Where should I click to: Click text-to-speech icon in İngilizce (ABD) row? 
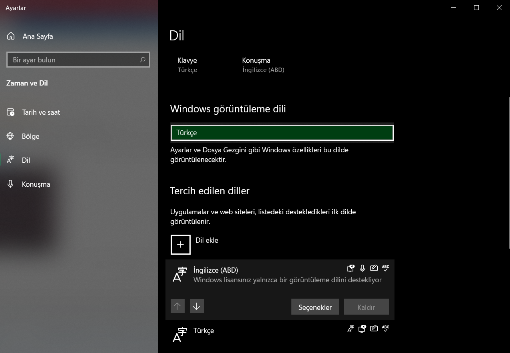coord(351,268)
